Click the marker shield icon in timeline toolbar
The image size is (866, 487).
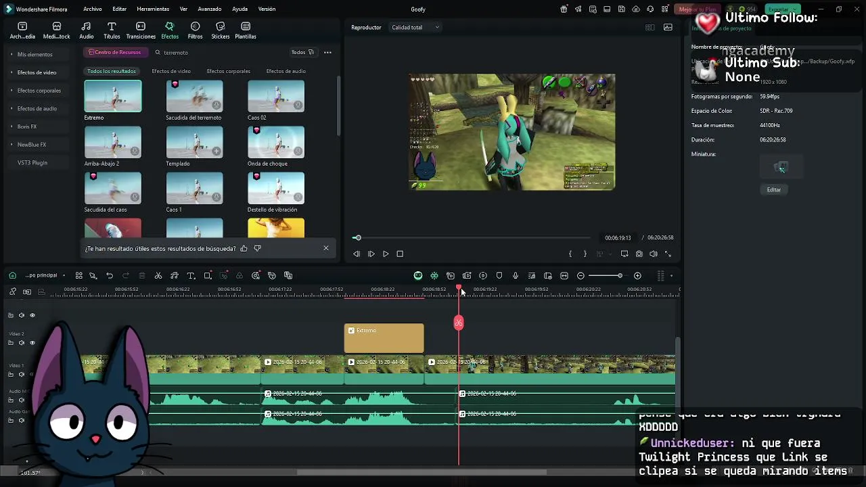[499, 276]
